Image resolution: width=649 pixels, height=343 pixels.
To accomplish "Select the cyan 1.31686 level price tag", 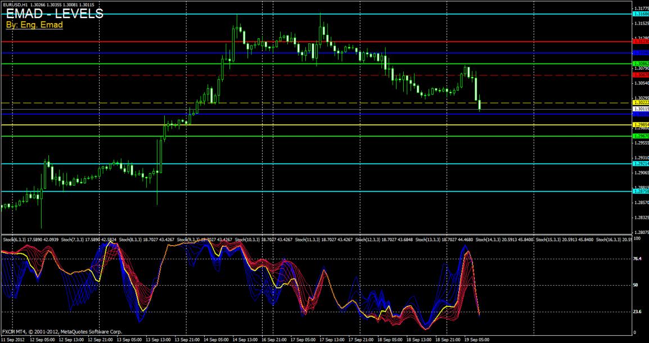I will click(x=641, y=13).
